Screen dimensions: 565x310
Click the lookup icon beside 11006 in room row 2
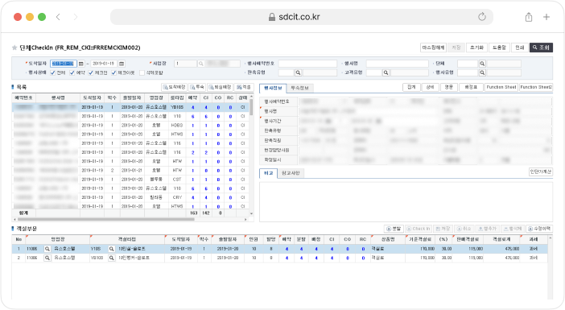[x=47, y=258]
